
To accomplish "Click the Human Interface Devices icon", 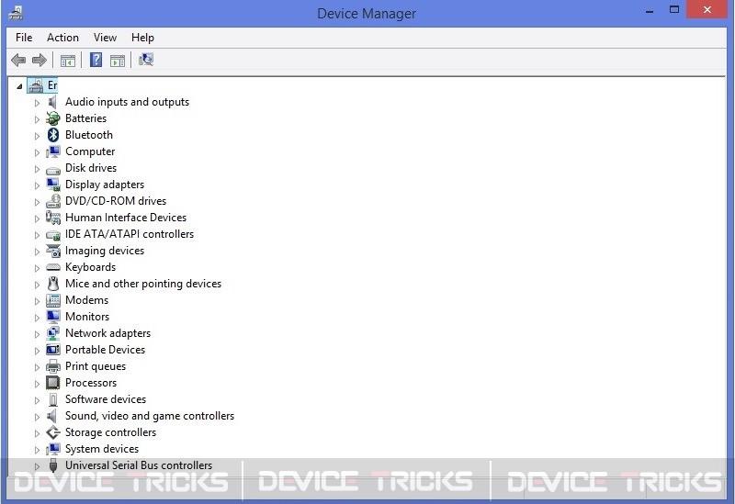I will click(53, 218).
